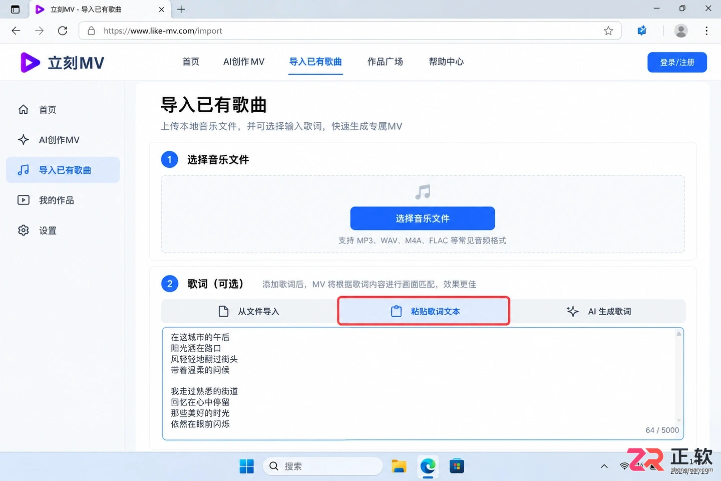This screenshot has height=481, width=721.
Task: Show hidden system tray icons
Action: [604, 466]
